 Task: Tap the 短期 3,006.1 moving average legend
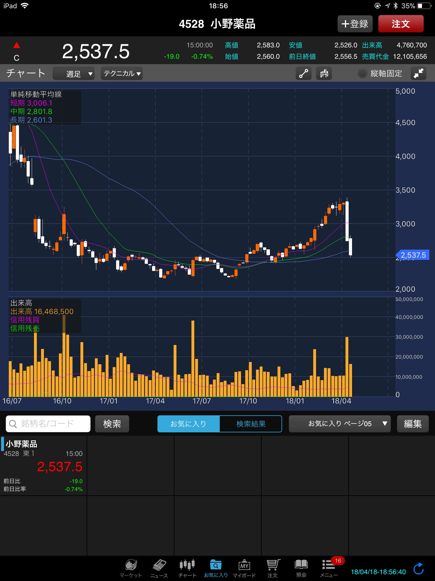pyautogui.click(x=31, y=103)
